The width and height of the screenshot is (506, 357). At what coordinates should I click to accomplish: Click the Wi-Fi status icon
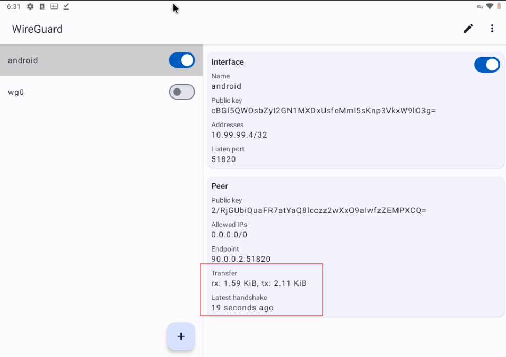490,6
